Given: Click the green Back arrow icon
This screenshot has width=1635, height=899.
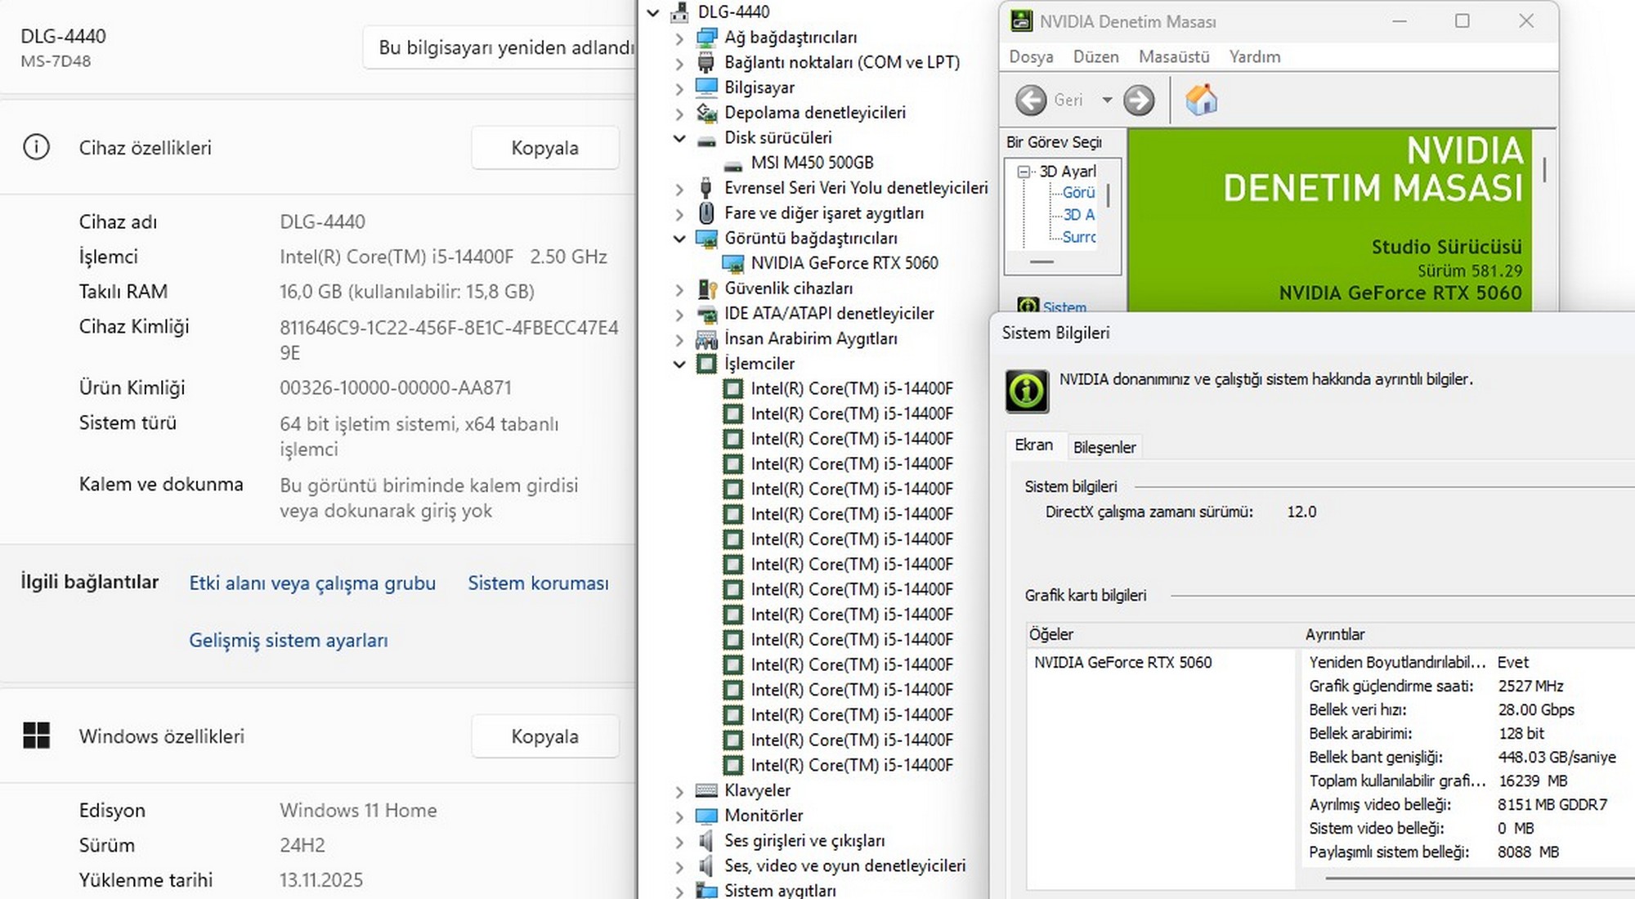Looking at the screenshot, I should (x=1031, y=100).
